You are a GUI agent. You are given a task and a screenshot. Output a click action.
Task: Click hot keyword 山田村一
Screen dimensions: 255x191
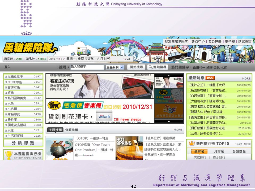199,67
